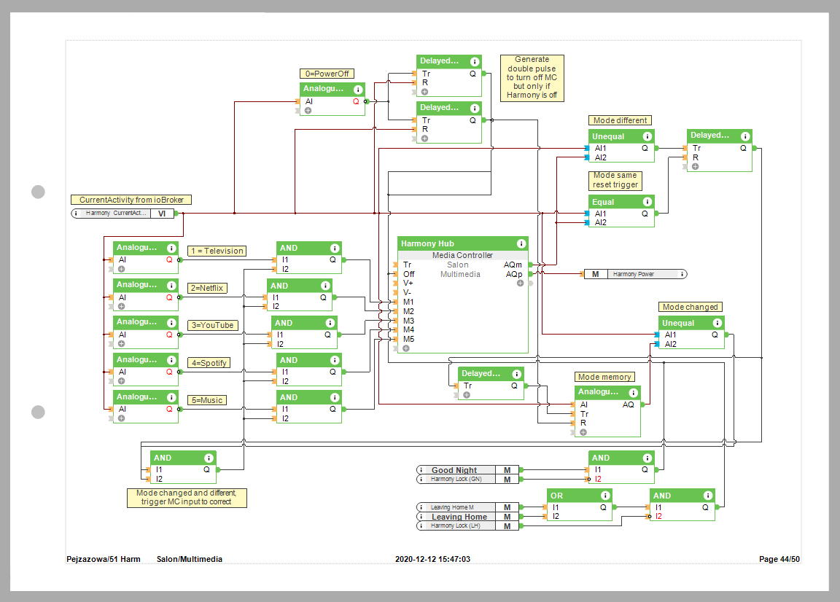
Task: Open info icon on the Equal block
Action: pos(647,202)
